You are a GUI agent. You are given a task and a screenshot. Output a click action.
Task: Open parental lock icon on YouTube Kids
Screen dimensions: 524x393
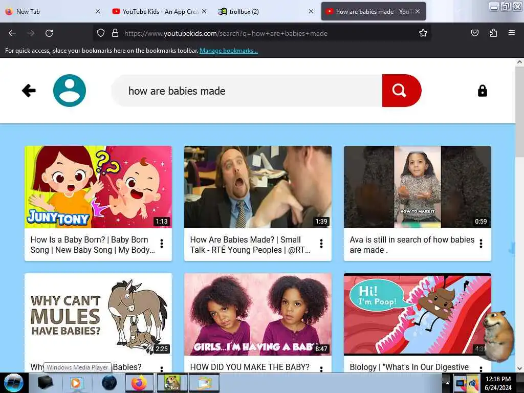pos(482,91)
